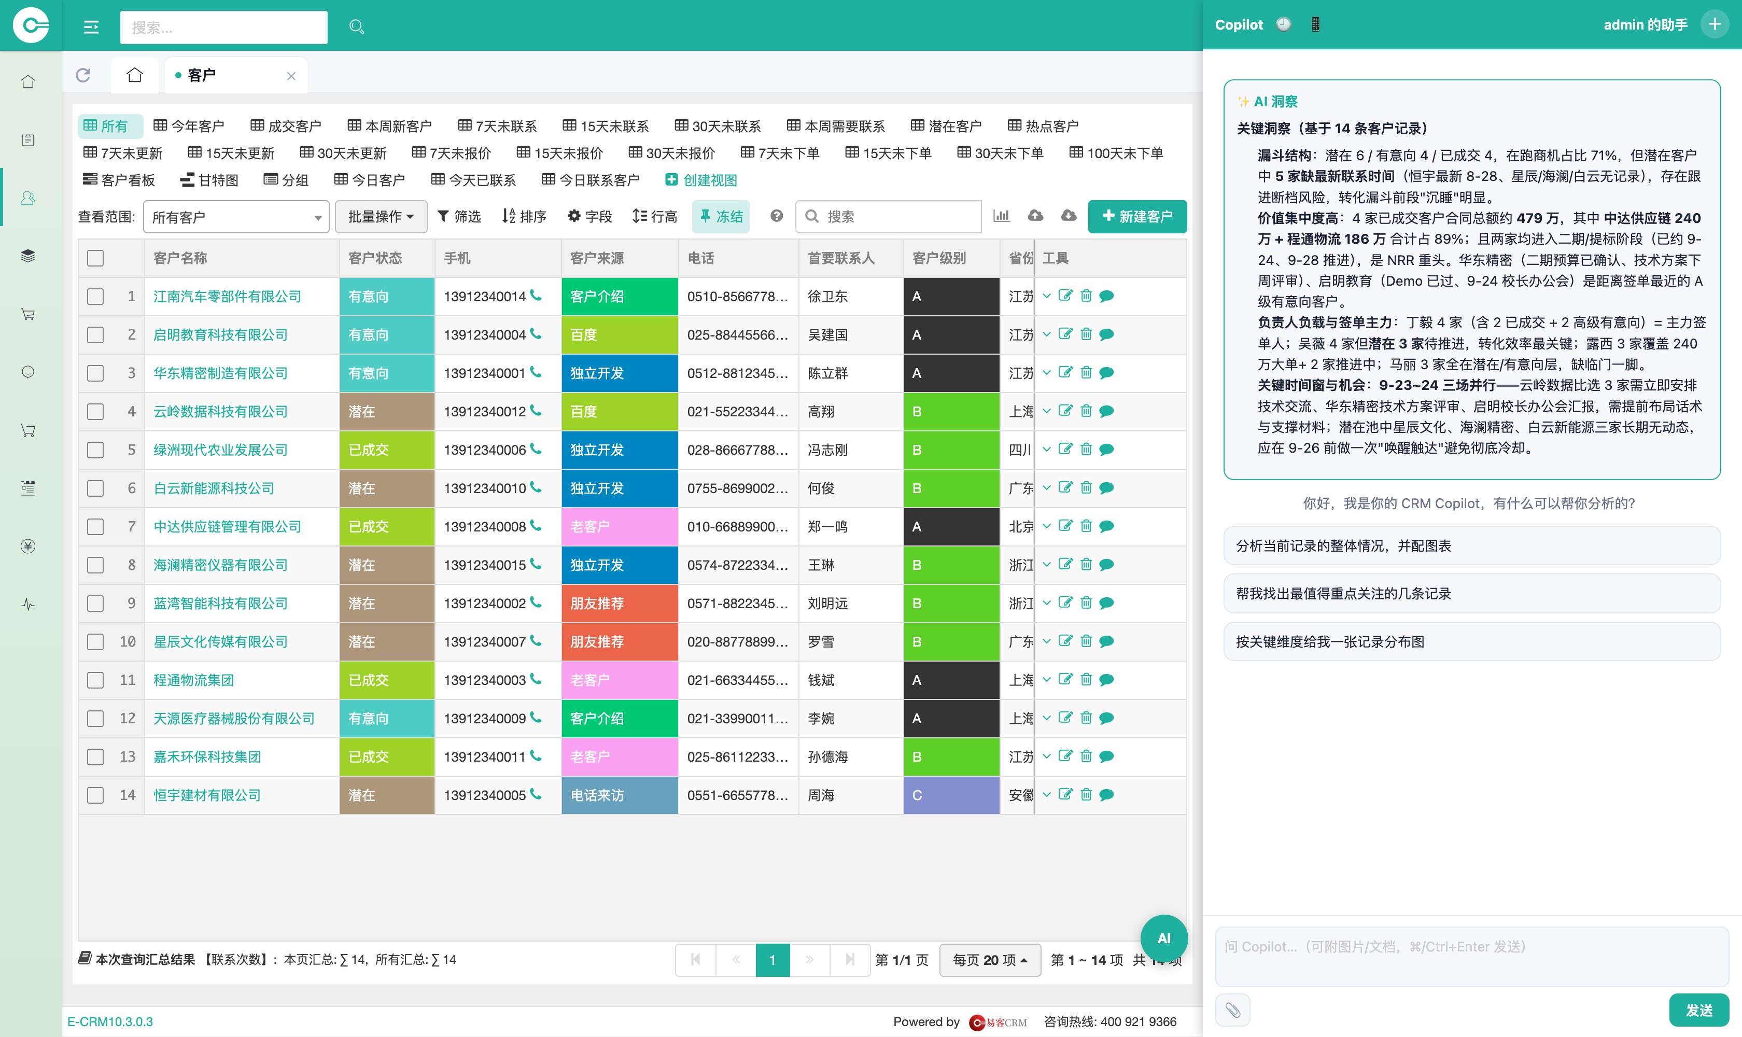Delete 华东精密制造有限公司 with trash icon
The height and width of the screenshot is (1037, 1742).
(x=1086, y=372)
